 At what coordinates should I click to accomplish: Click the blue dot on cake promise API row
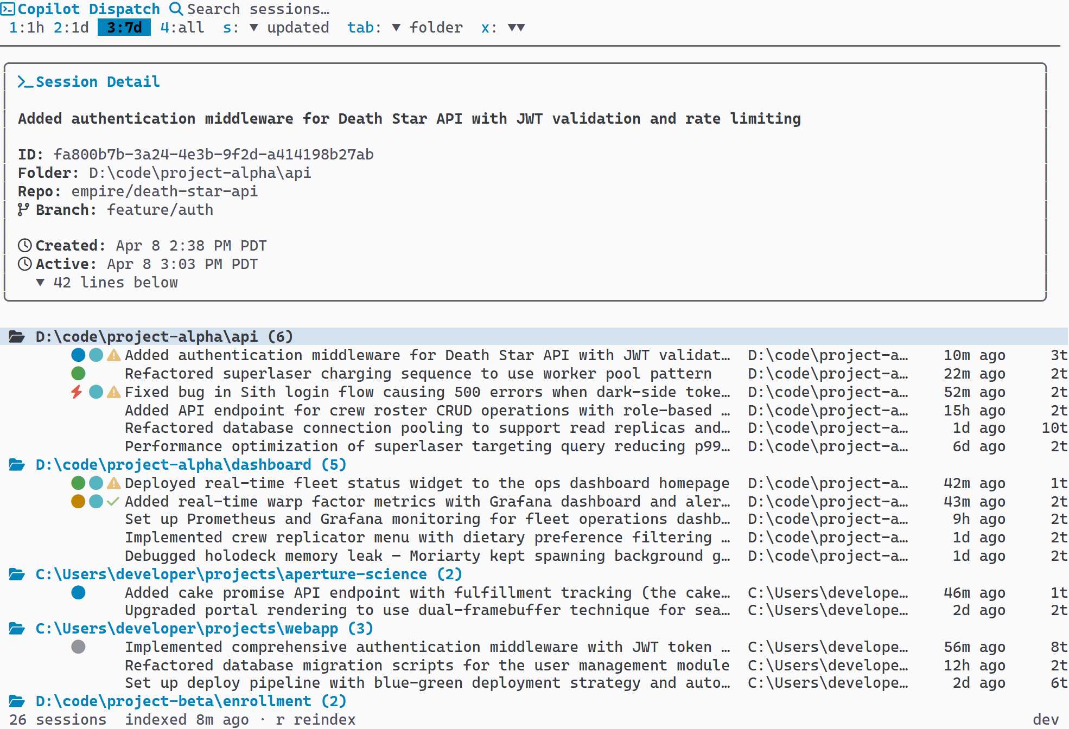78,593
